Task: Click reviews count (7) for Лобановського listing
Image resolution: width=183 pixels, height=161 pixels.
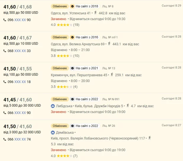Action: click(x=75, y=156)
